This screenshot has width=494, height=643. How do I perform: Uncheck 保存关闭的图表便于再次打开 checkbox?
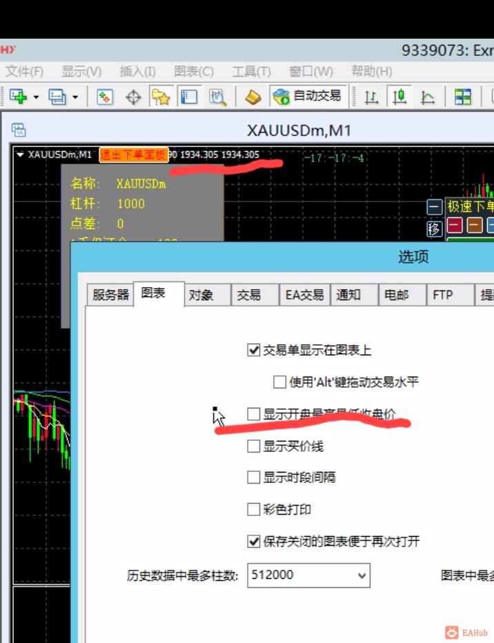(x=254, y=542)
